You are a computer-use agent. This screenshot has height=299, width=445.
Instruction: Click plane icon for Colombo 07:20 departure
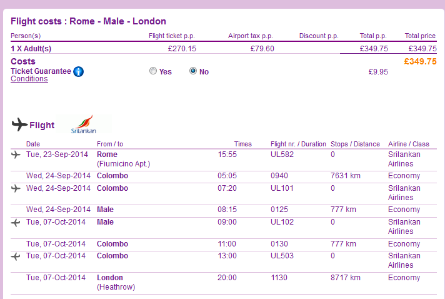(16, 188)
